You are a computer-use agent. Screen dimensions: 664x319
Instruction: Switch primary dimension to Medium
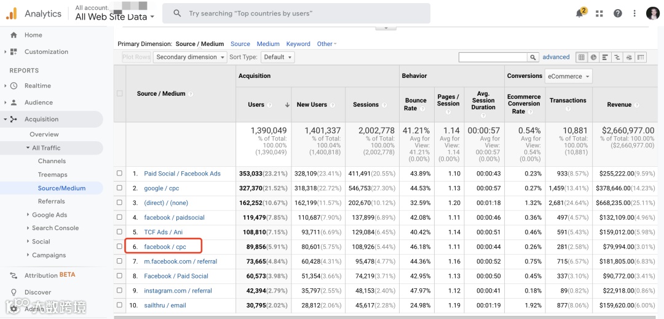(268, 44)
